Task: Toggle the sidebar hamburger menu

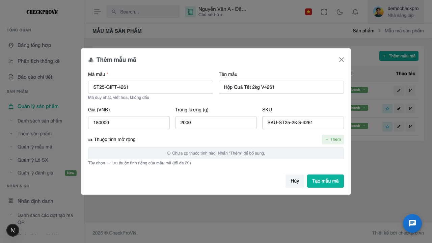Action: pyautogui.click(x=98, y=12)
